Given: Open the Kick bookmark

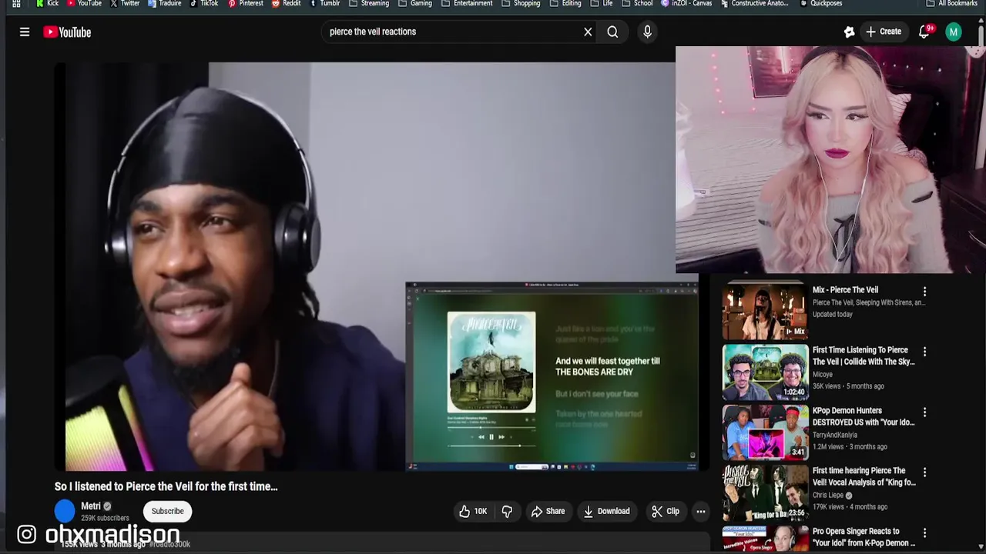Looking at the screenshot, I should [x=47, y=4].
